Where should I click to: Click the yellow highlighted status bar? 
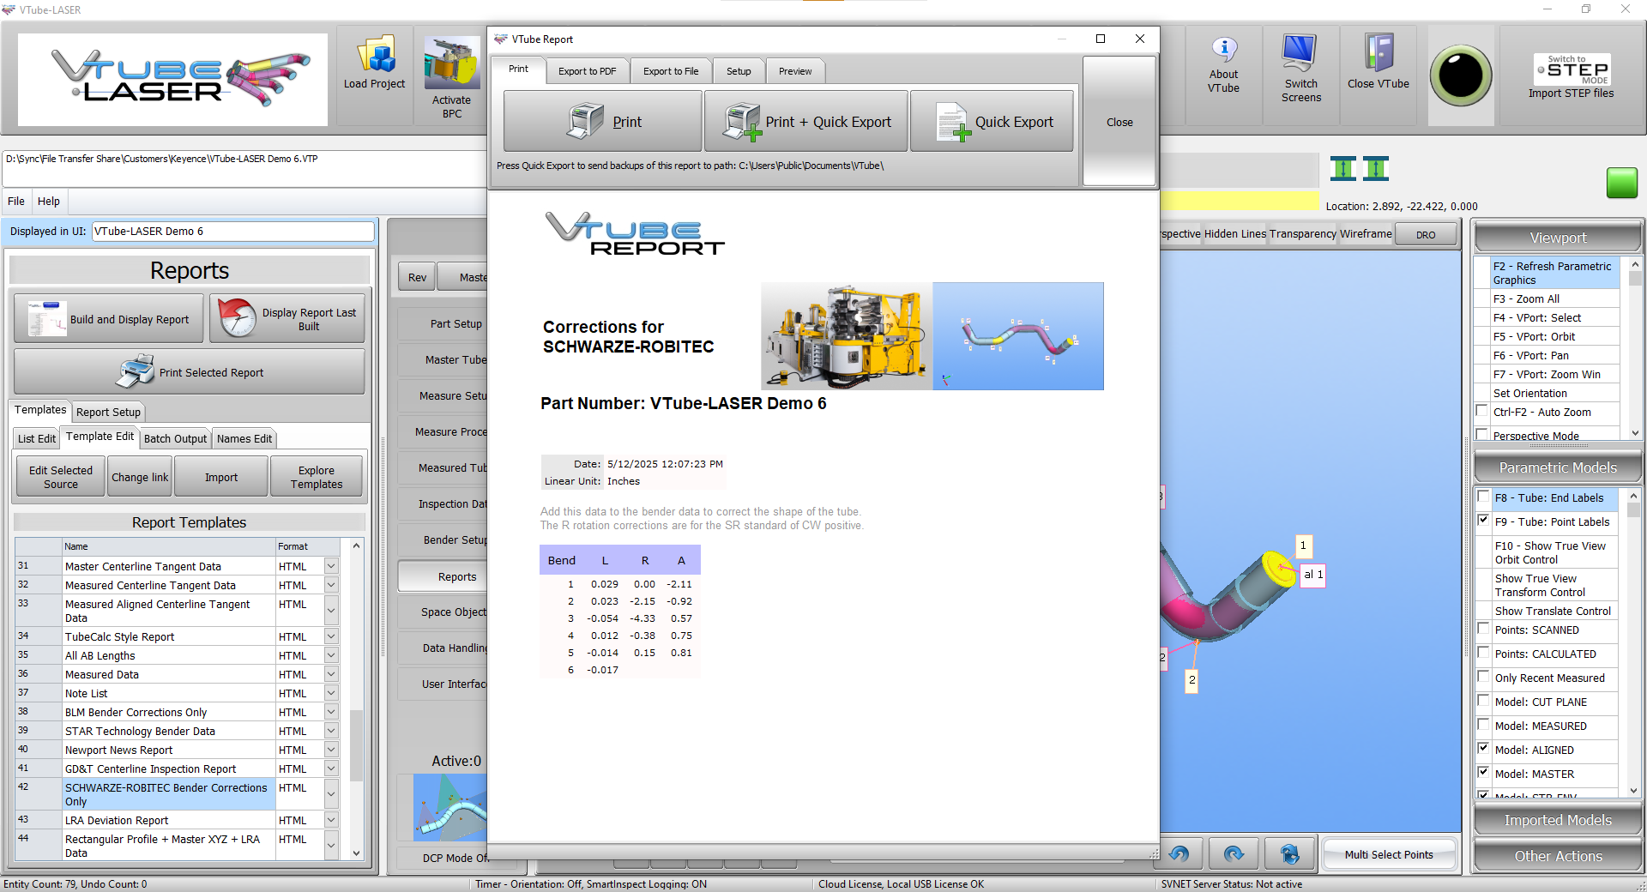click(1240, 201)
